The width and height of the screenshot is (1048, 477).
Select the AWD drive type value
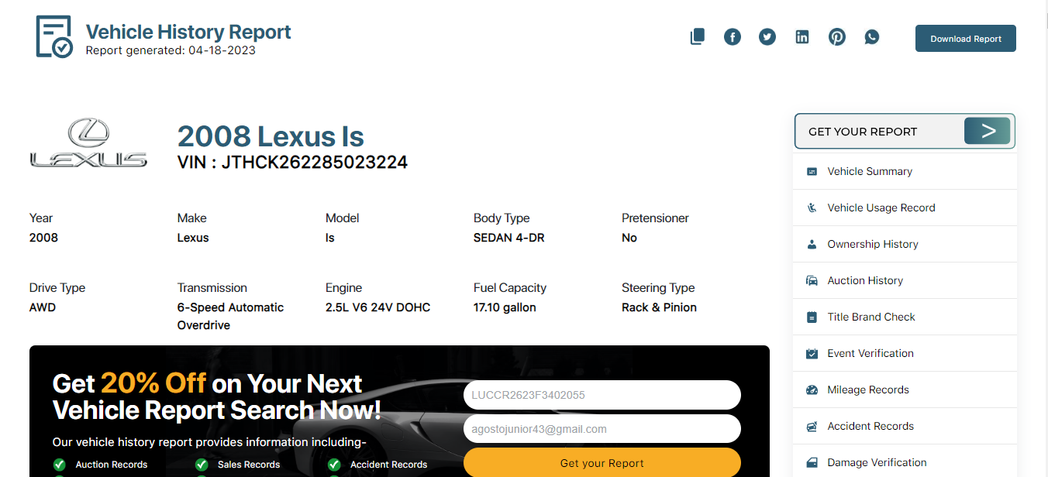click(43, 307)
